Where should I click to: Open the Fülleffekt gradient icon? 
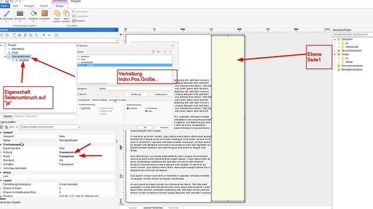(44, 14)
